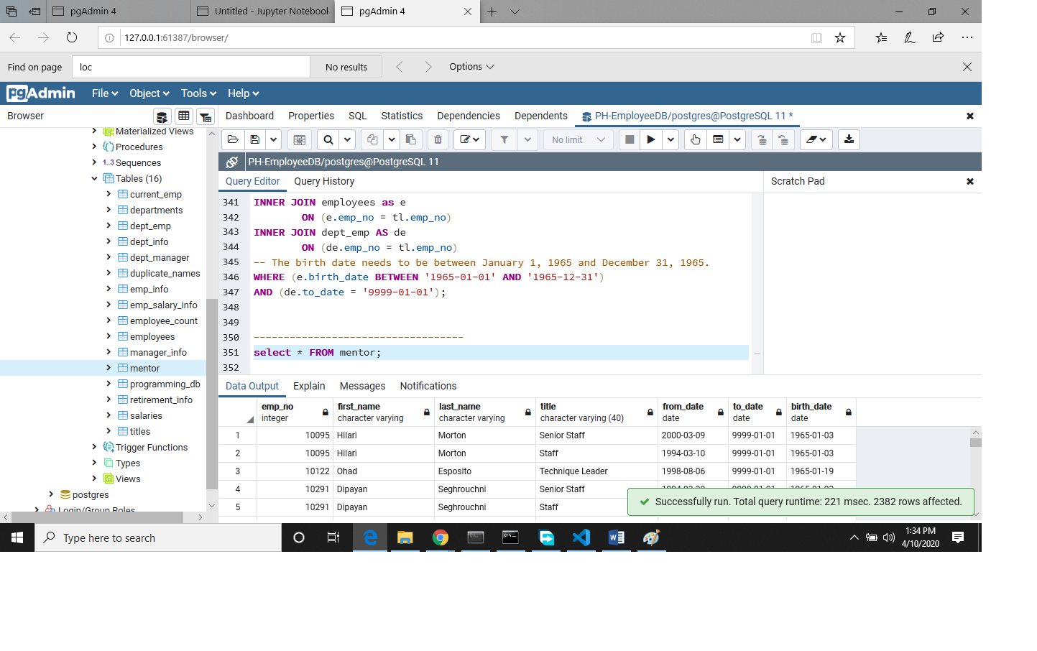Collapse the Tables (16) tree node

94,178
